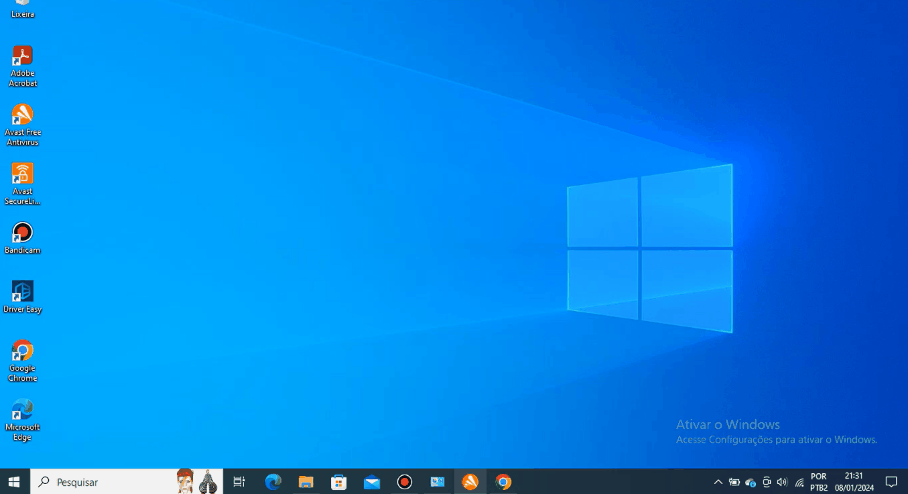Open Avast from the taskbar
908x494 pixels.
tap(470, 482)
